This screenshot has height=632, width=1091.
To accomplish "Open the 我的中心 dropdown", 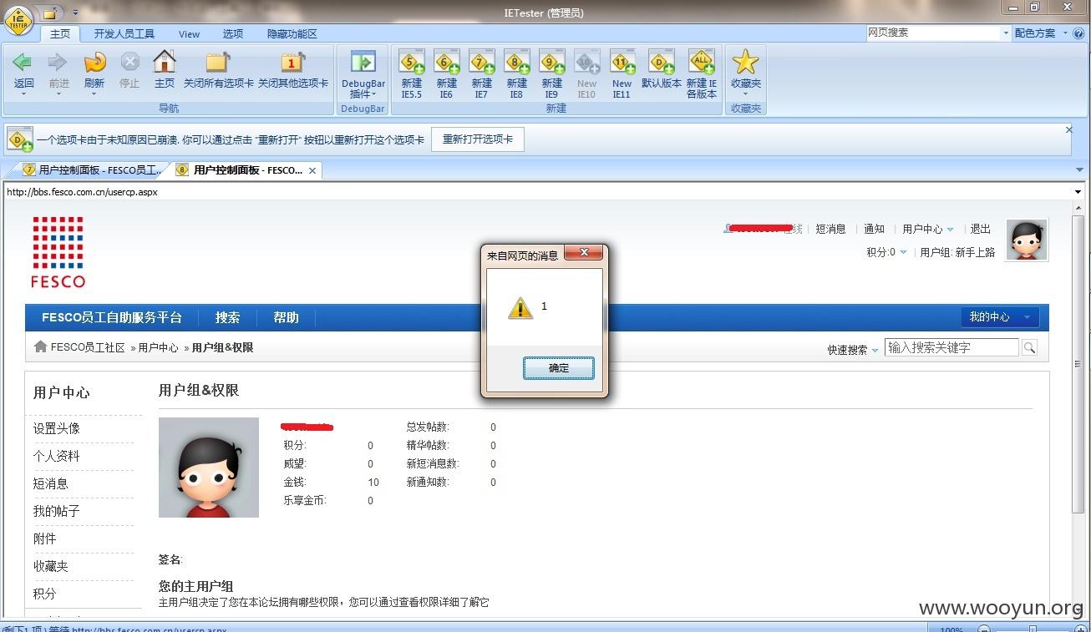I will (x=1001, y=317).
